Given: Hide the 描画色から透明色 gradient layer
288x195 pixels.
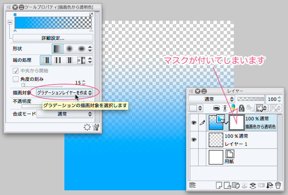Looking at the screenshot, I should coord(194,122).
